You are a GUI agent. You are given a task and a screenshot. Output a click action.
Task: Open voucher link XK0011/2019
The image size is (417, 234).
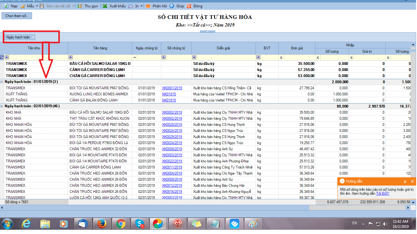(x=172, y=167)
